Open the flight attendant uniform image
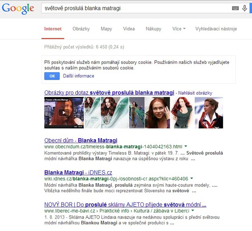252x231 pixels. (x=209, y=113)
